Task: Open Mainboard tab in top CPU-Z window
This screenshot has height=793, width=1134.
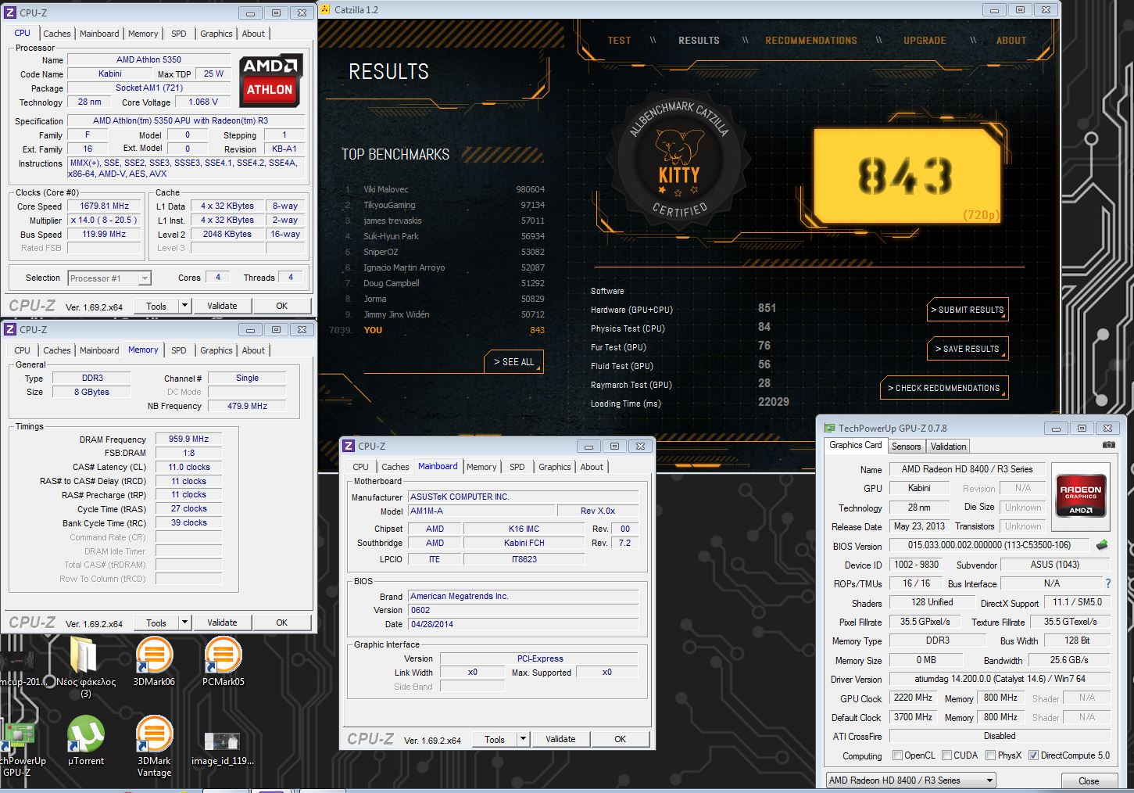Action: pyautogui.click(x=99, y=34)
